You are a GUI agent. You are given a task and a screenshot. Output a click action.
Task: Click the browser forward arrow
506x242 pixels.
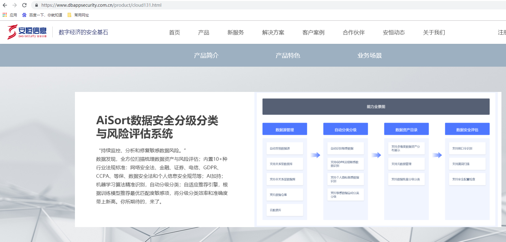pos(15,5)
